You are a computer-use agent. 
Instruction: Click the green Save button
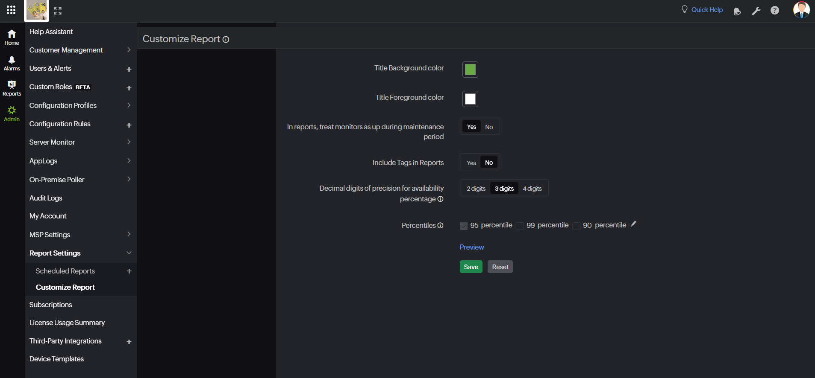[x=471, y=267]
